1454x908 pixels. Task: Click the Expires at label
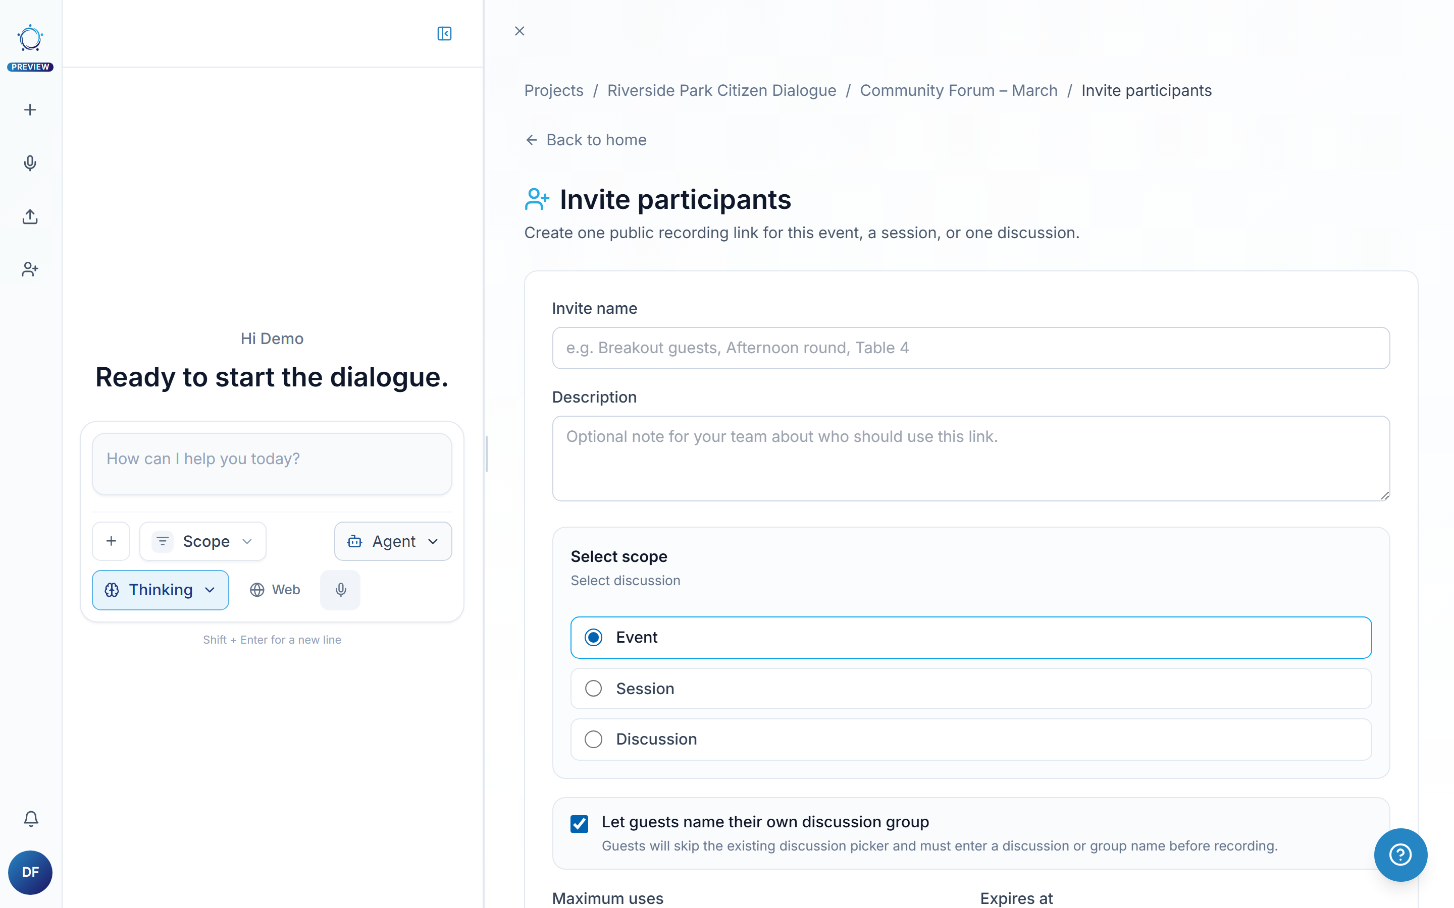1016,898
